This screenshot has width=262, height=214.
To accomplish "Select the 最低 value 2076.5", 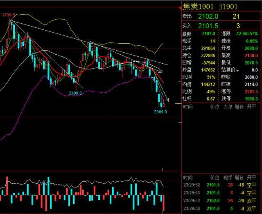I will click(251, 63).
